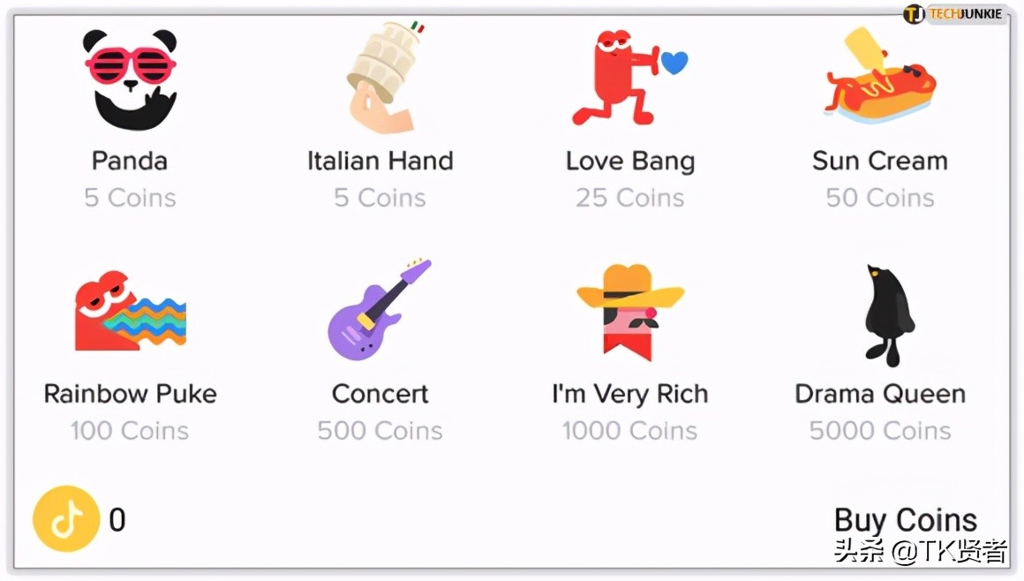Click the TechJunkie logo watermark
Viewport: 1024px width, 581px height.
click(x=953, y=14)
